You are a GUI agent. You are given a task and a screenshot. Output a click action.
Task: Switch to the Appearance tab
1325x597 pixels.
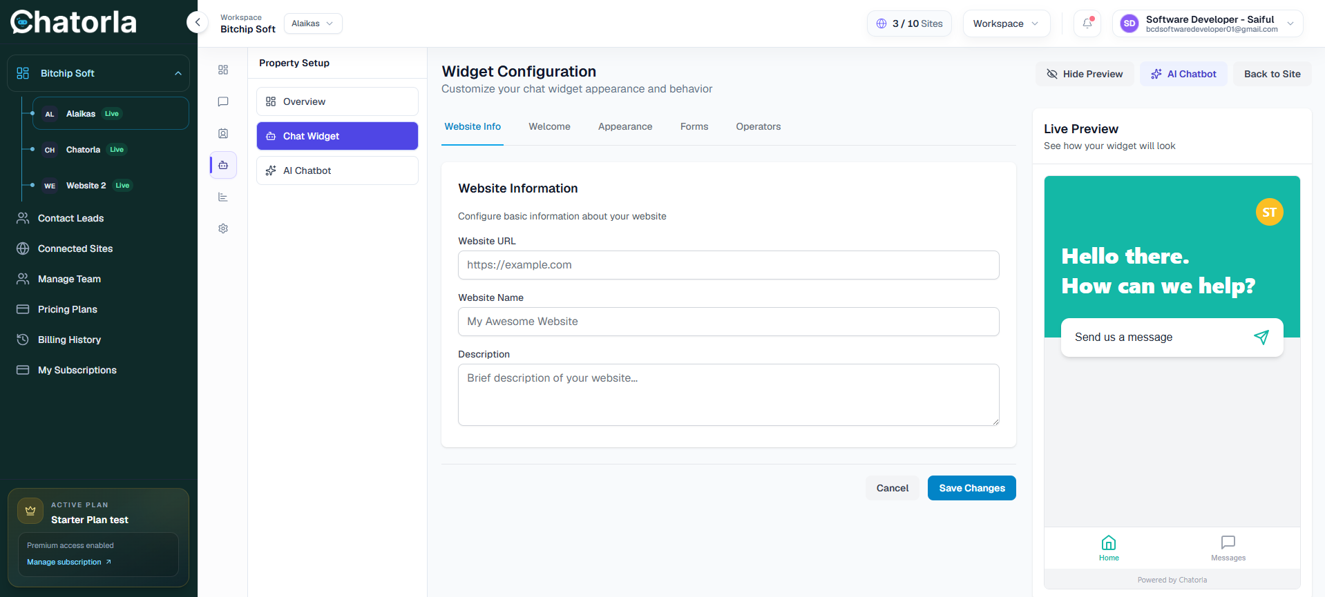tap(625, 126)
